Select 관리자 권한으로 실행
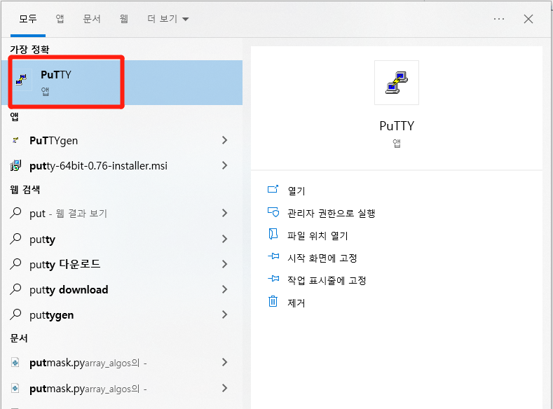 331,213
